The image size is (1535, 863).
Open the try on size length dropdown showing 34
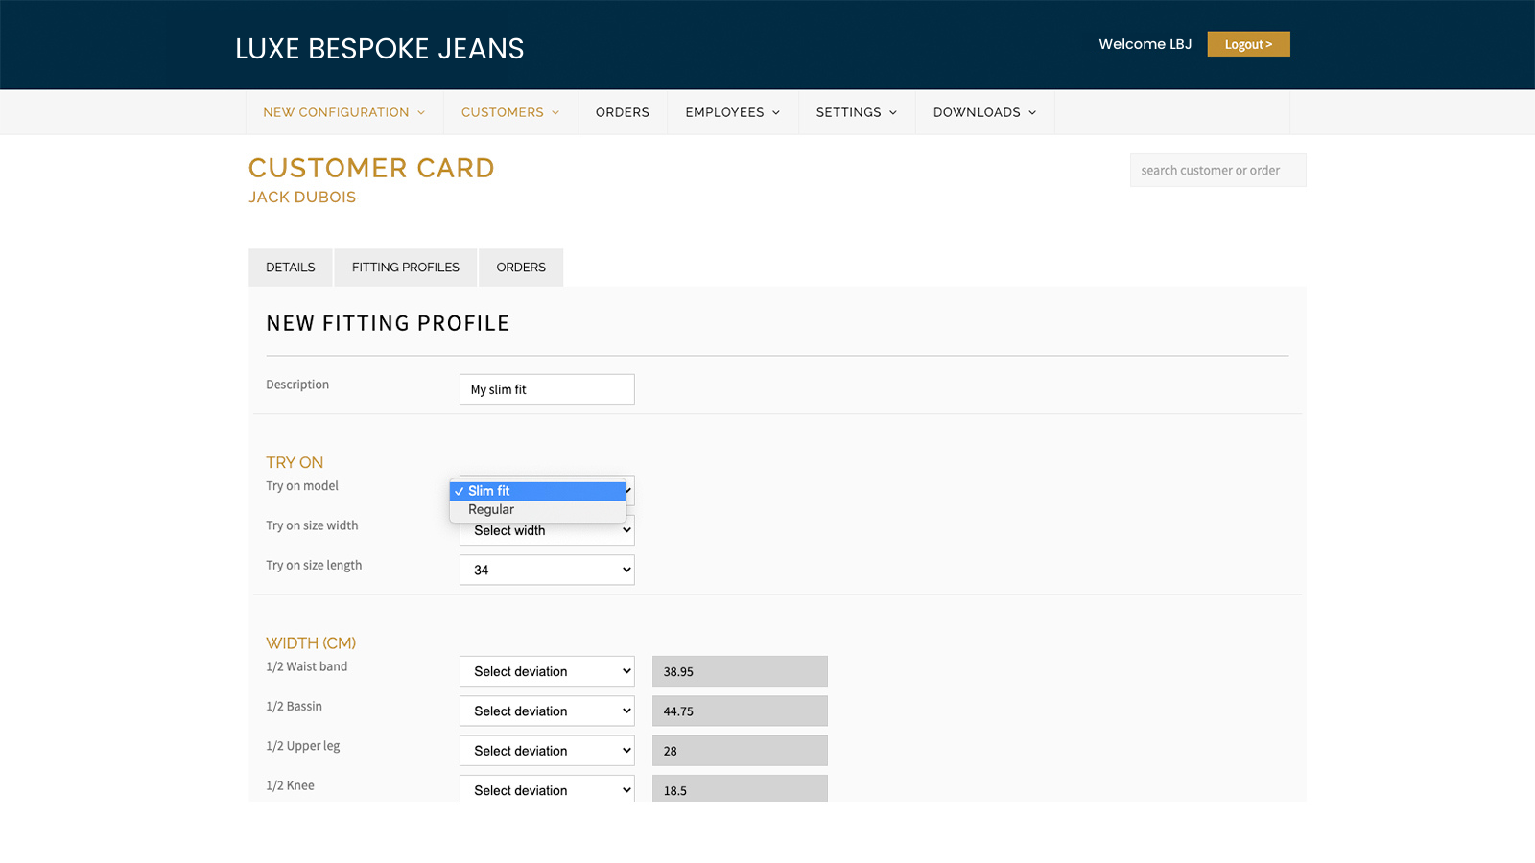point(546,569)
